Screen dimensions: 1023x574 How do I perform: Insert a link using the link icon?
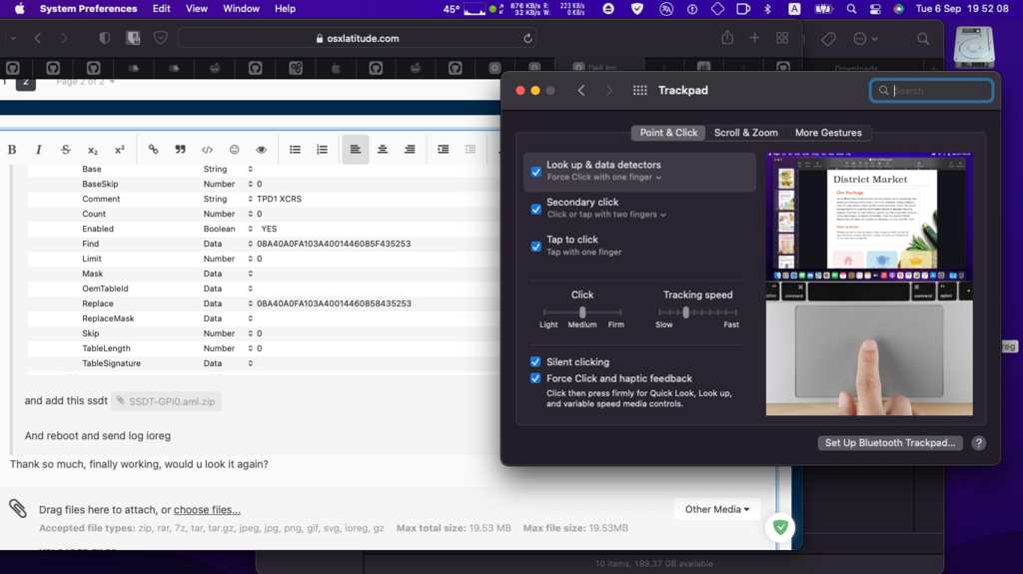(x=153, y=150)
